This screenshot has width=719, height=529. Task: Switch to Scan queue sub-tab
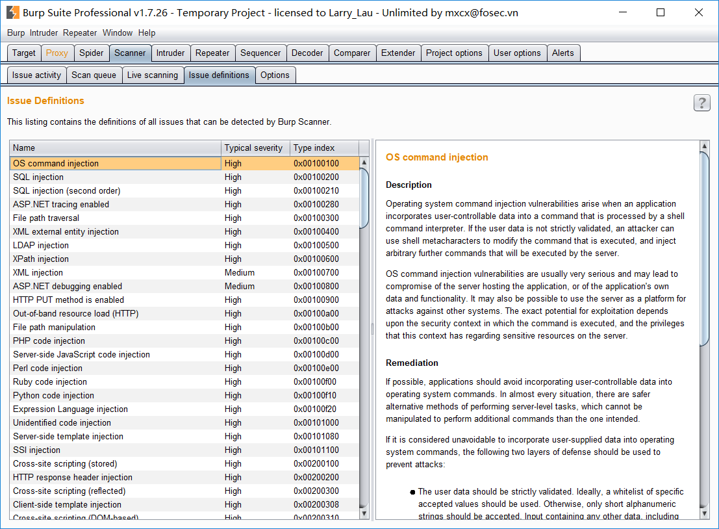[x=94, y=75]
